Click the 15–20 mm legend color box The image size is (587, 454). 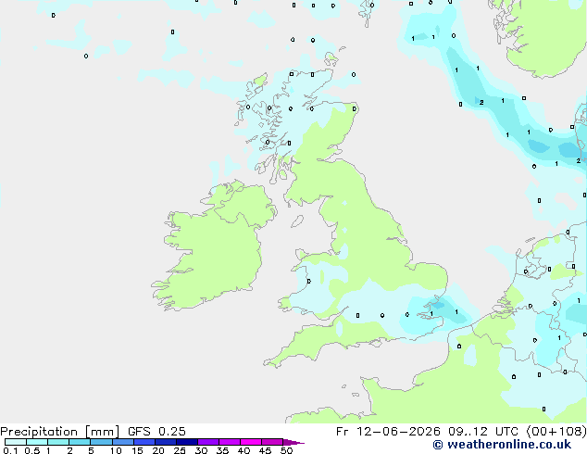coord(144,442)
